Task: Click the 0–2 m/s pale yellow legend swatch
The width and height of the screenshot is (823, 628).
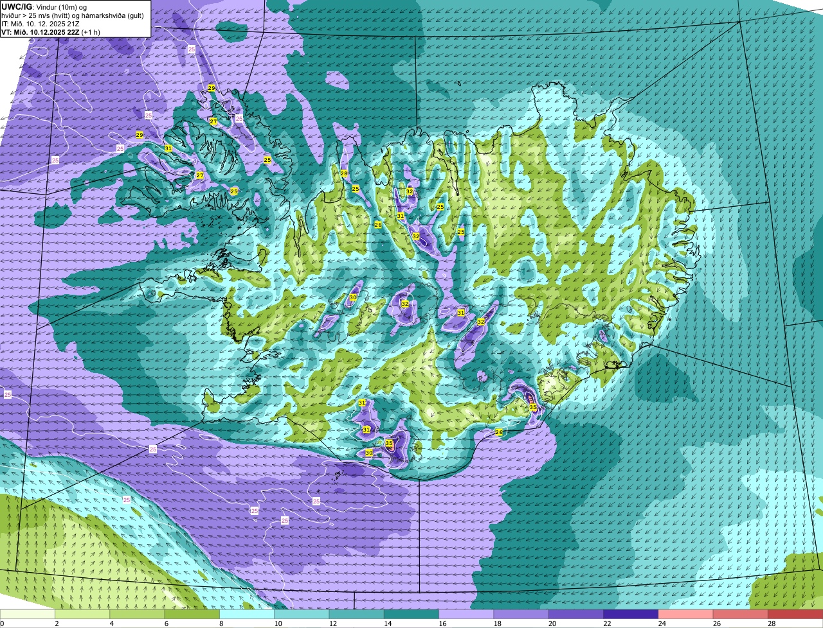Action: 28,615
